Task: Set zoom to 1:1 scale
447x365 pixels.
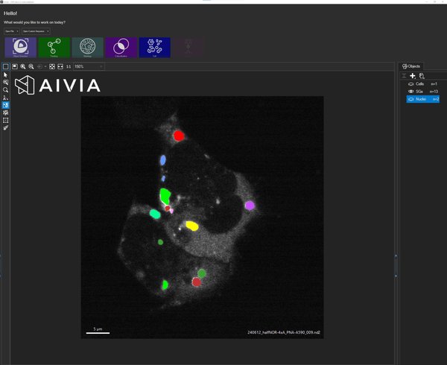Action: pyautogui.click(x=69, y=67)
